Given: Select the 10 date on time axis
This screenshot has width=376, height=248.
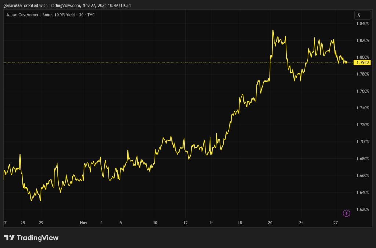Looking at the screenshot, I should [155, 223].
